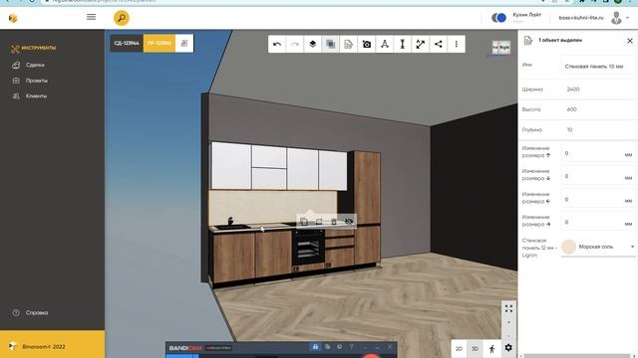This screenshot has height=358, width=638.
Task: Open Инструменты in the sidebar
Action: click(34, 49)
